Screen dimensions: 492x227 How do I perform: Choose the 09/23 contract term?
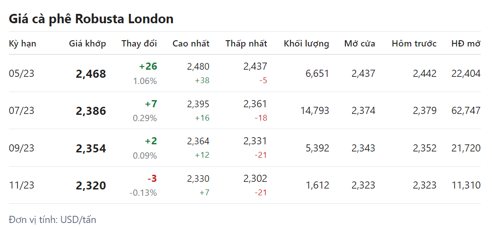[x=21, y=148]
